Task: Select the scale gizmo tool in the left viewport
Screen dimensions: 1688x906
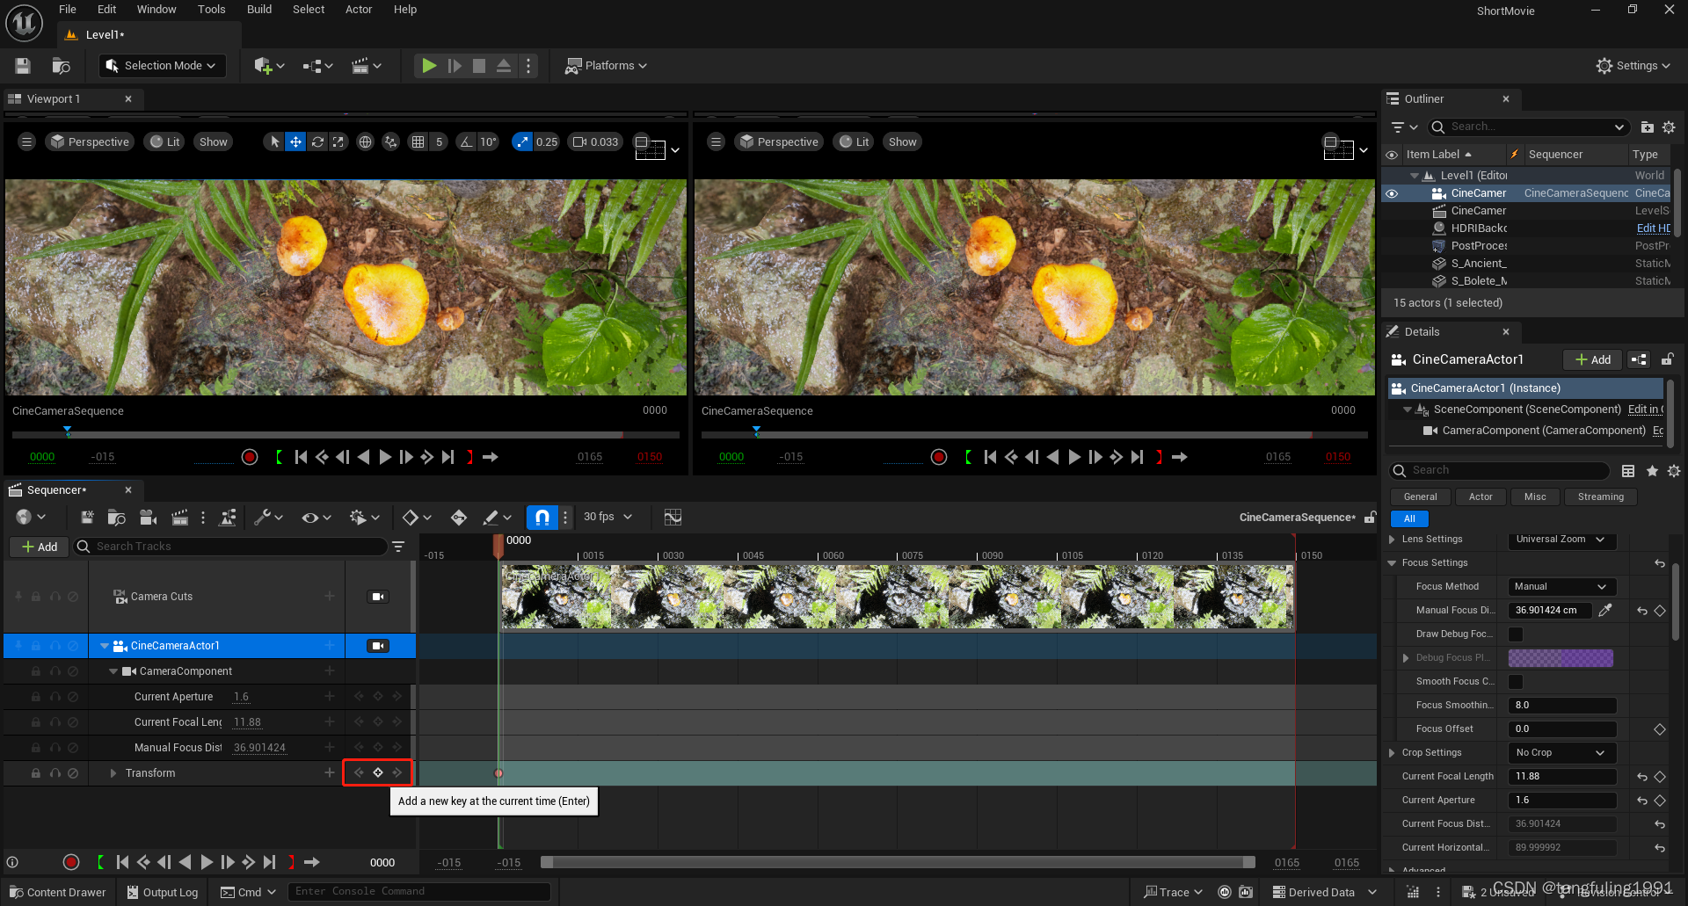Action: click(338, 141)
